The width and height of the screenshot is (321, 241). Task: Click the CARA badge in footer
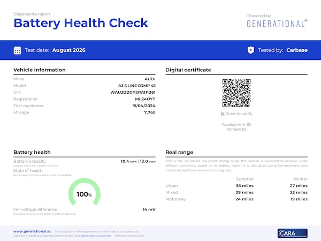(x=292, y=233)
